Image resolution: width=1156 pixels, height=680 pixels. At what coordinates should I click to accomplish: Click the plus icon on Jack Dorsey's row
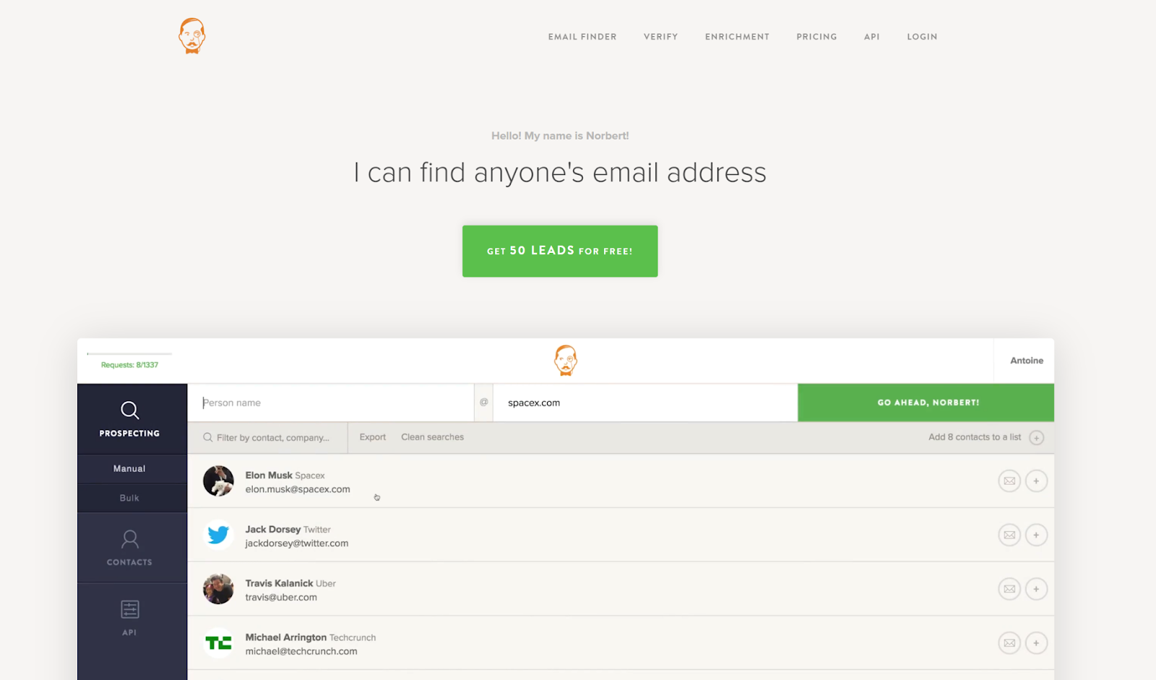click(x=1036, y=535)
